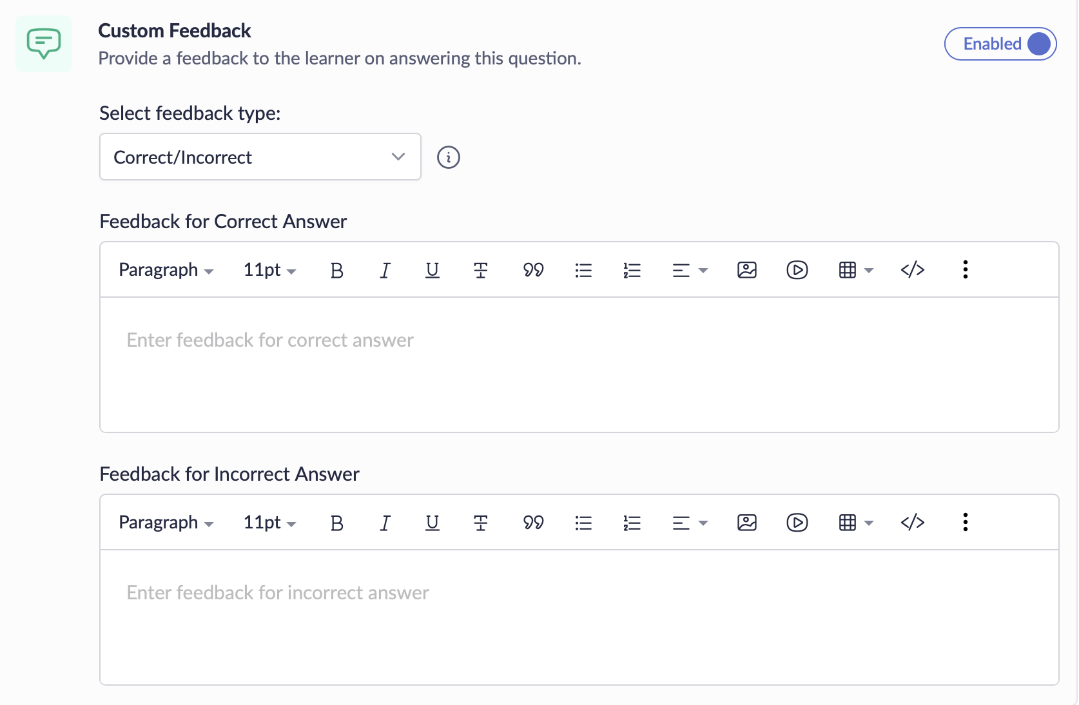Apply underline in correct answer editor

click(433, 270)
